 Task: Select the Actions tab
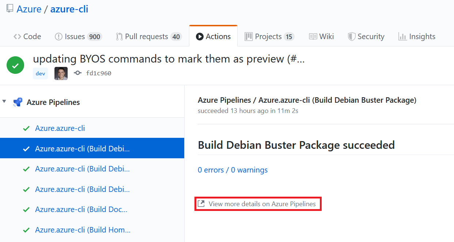pyautogui.click(x=213, y=37)
